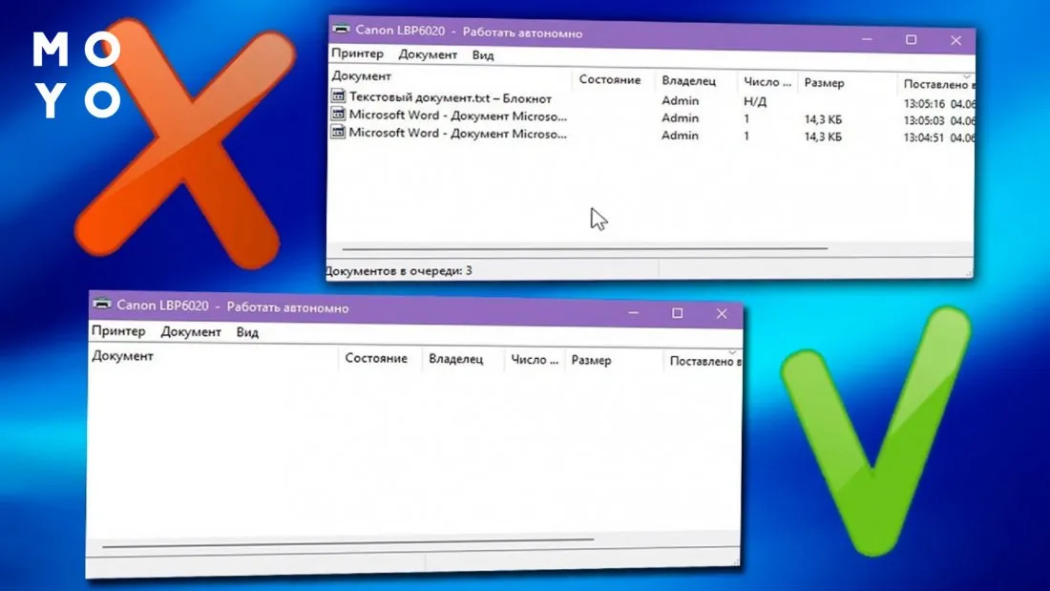Click the Admin owner of the 13:04:51 Word job
1050x591 pixels.
681,136
